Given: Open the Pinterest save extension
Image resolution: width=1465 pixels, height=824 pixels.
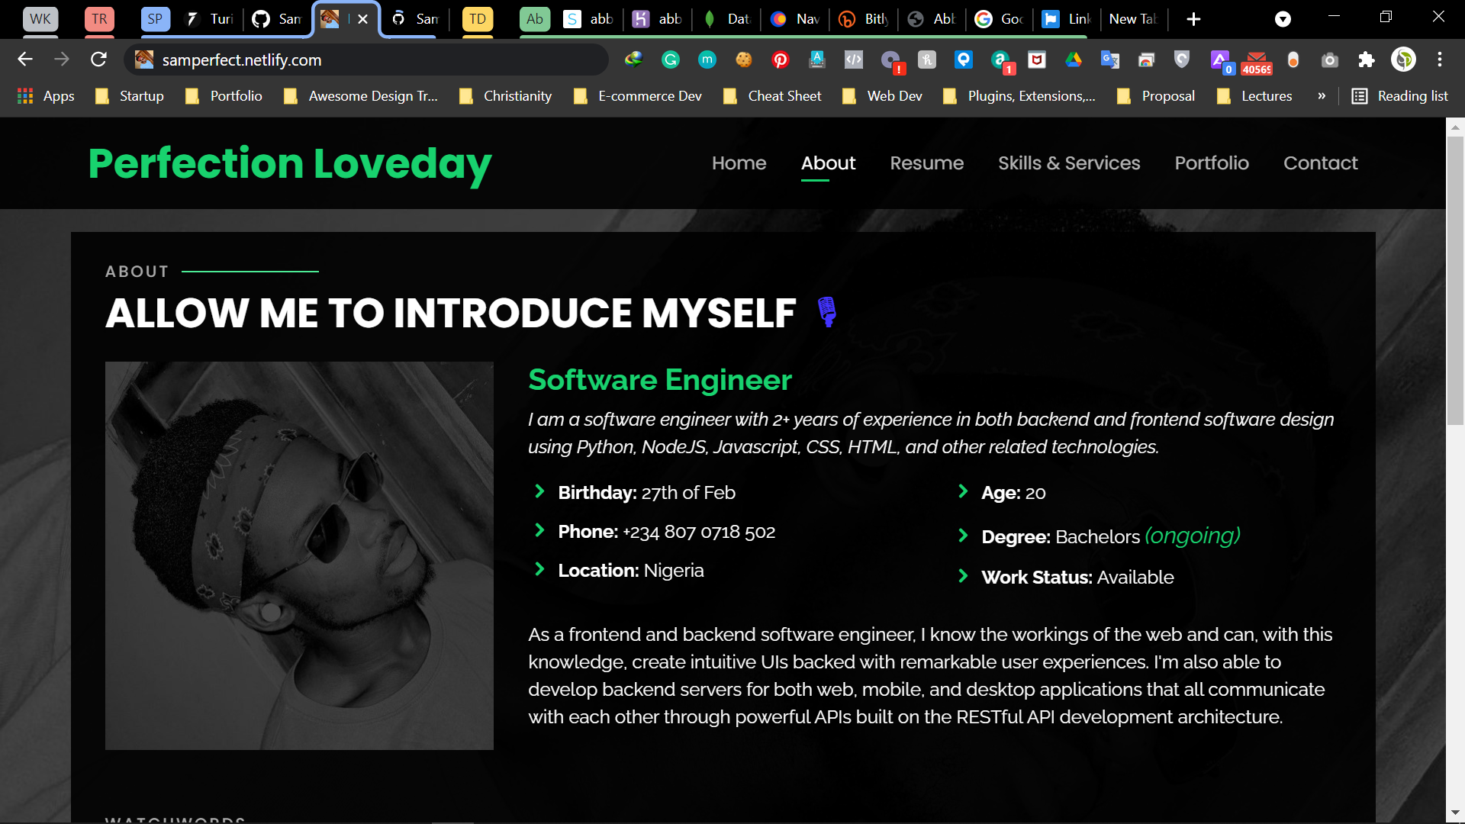Looking at the screenshot, I should point(781,60).
